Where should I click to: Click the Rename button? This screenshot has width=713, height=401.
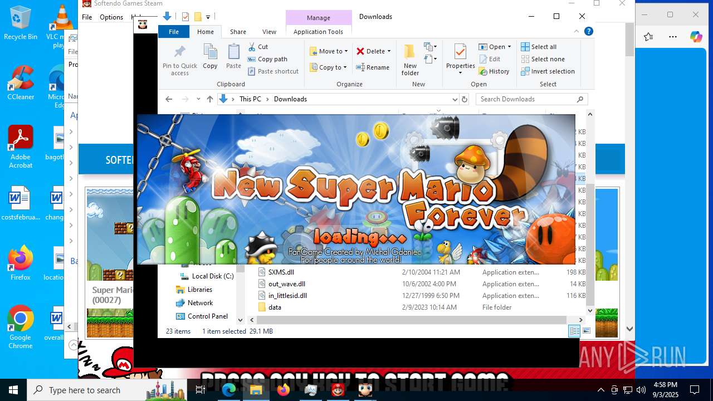[x=373, y=67]
